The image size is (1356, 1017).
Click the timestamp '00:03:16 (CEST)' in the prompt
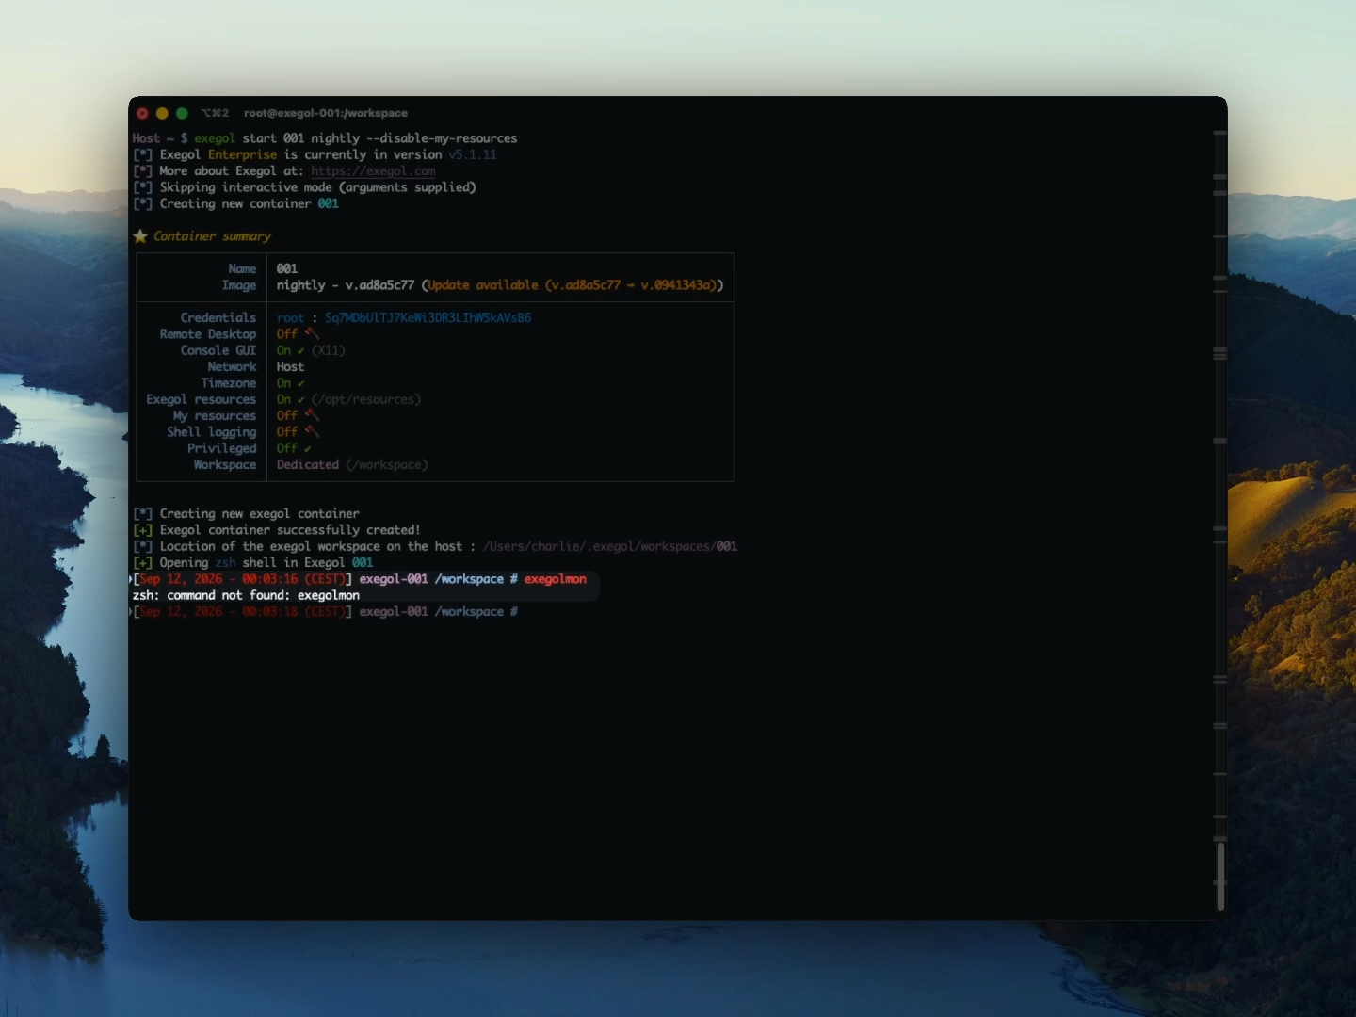click(294, 579)
